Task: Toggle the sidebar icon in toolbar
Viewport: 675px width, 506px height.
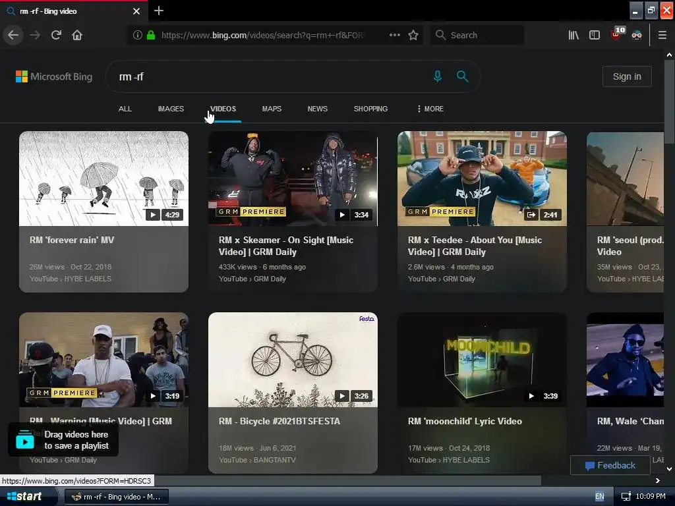Action: coord(595,35)
